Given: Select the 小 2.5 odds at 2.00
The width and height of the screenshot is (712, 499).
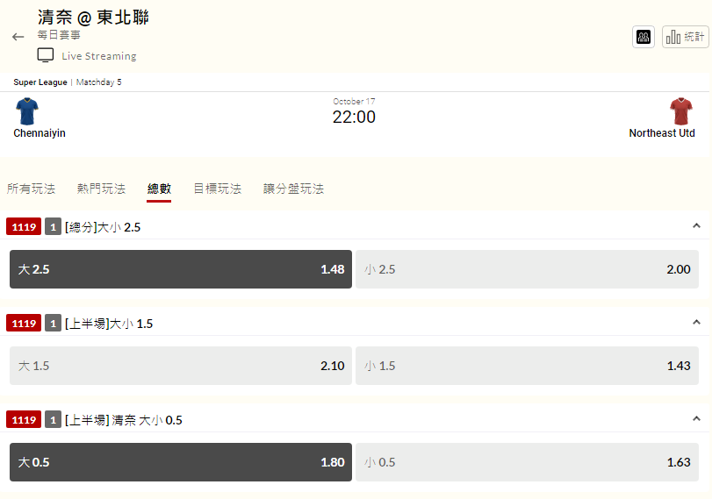Looking at the screenshot, I should 527,269.
